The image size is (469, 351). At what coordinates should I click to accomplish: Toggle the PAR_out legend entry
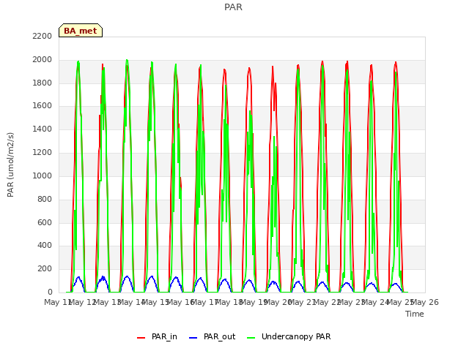tap(213, 336)
